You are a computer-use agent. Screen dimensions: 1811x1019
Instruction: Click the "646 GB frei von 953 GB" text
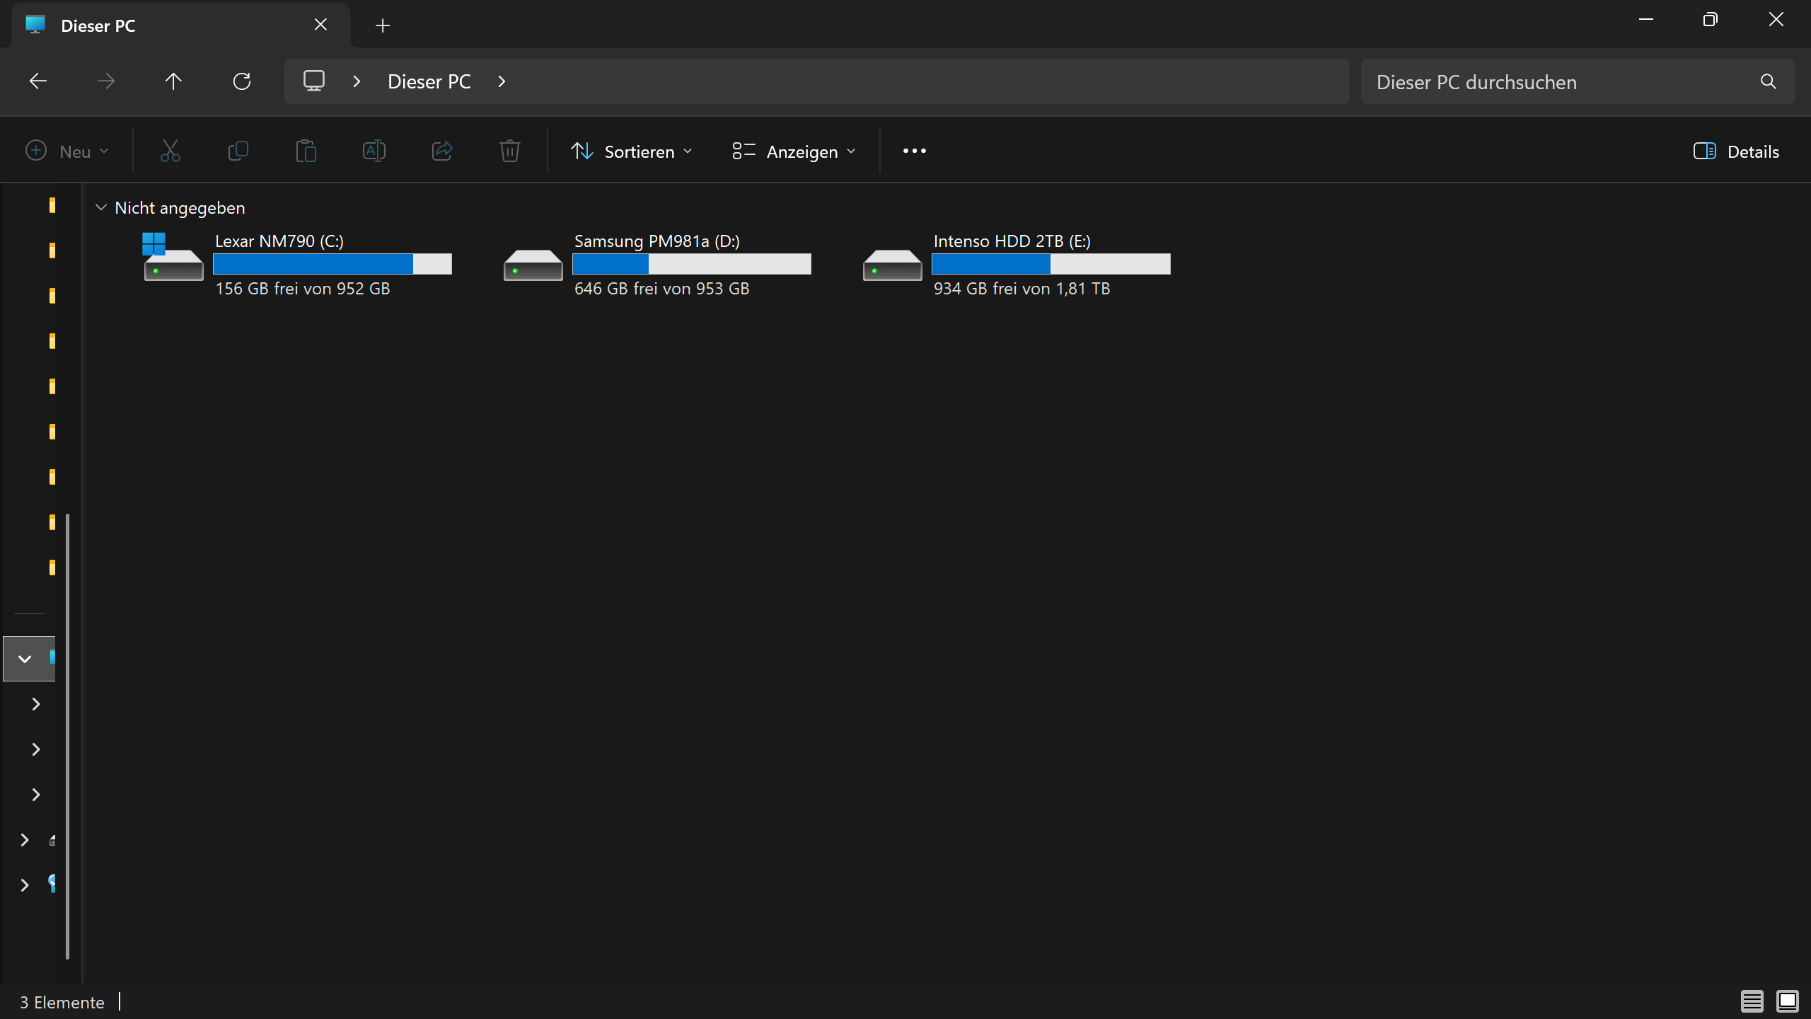pos(662,289)
